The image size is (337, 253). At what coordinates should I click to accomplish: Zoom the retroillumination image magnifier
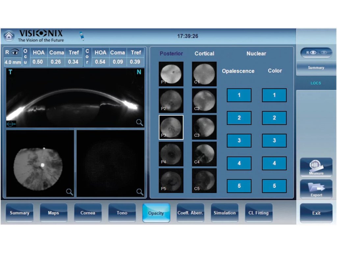69,192
